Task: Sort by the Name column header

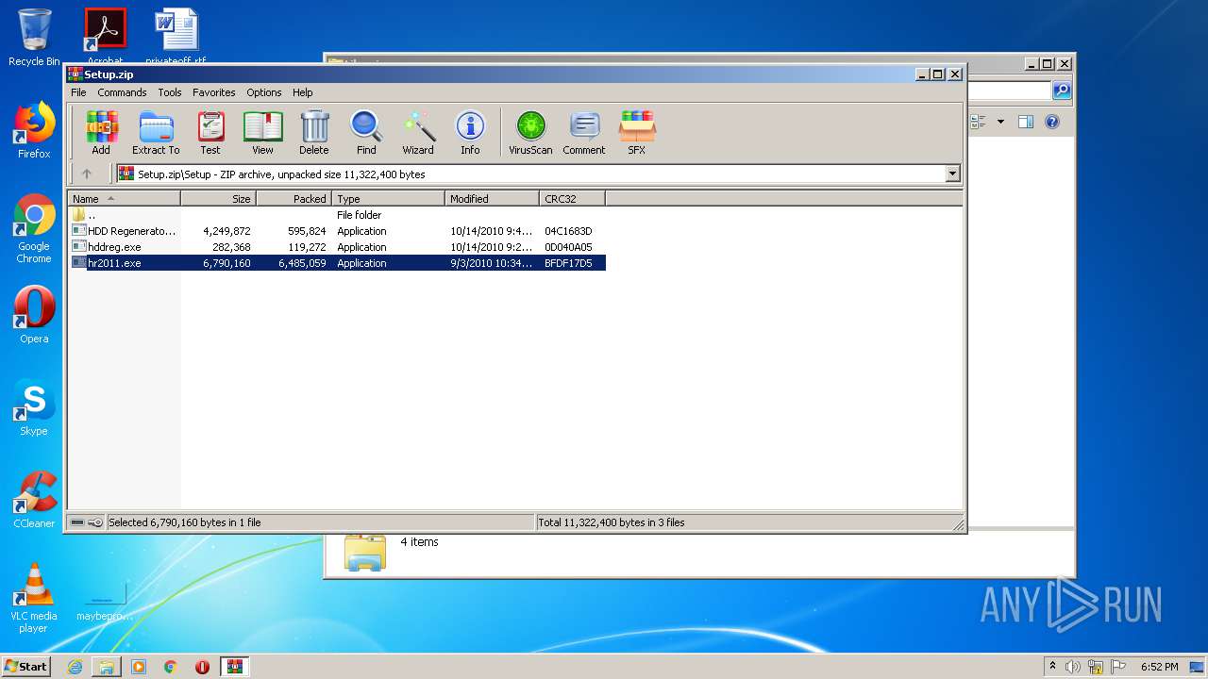Action: click(x=124, y=199)
